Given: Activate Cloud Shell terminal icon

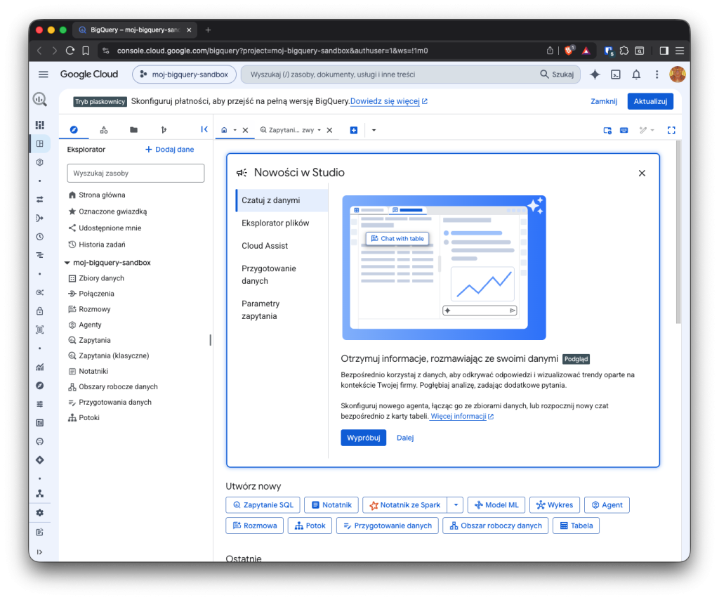Looking at the screenshot, I should click(615, 74).
